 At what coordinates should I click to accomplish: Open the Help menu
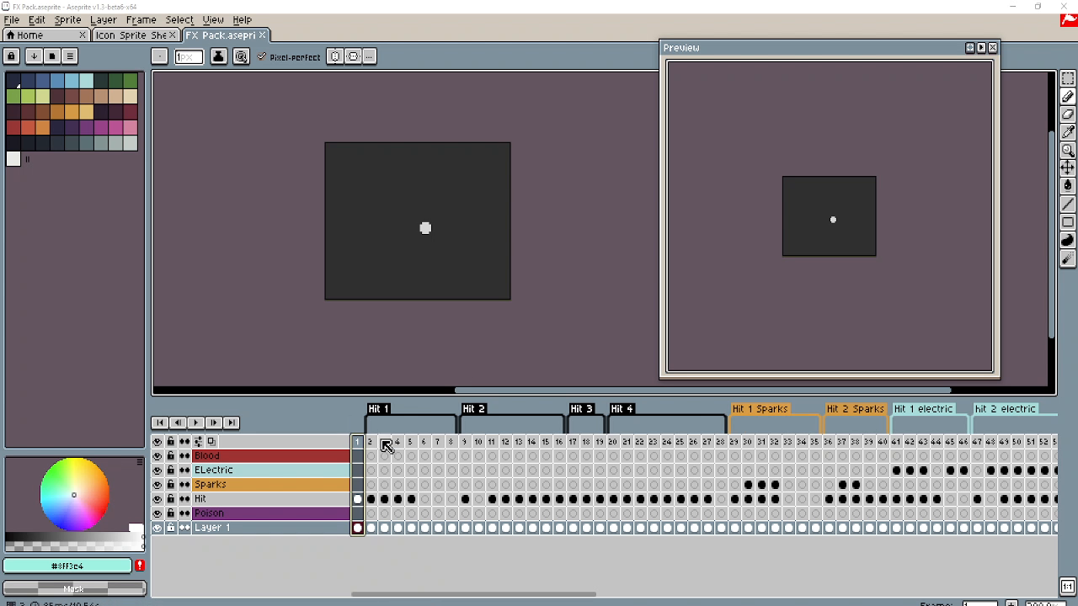point(242,19)
